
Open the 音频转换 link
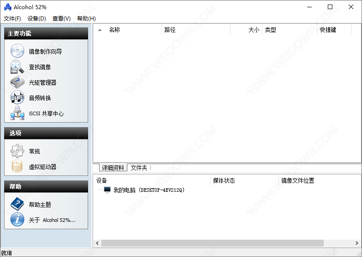(x=40, y=98)
